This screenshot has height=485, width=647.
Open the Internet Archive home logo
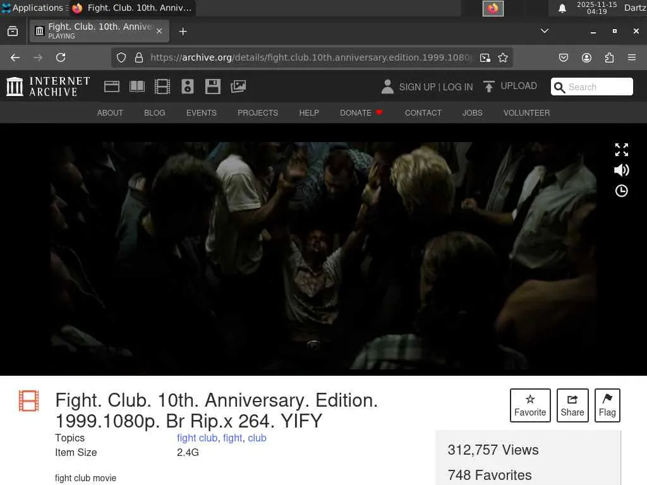pos(48,87)
